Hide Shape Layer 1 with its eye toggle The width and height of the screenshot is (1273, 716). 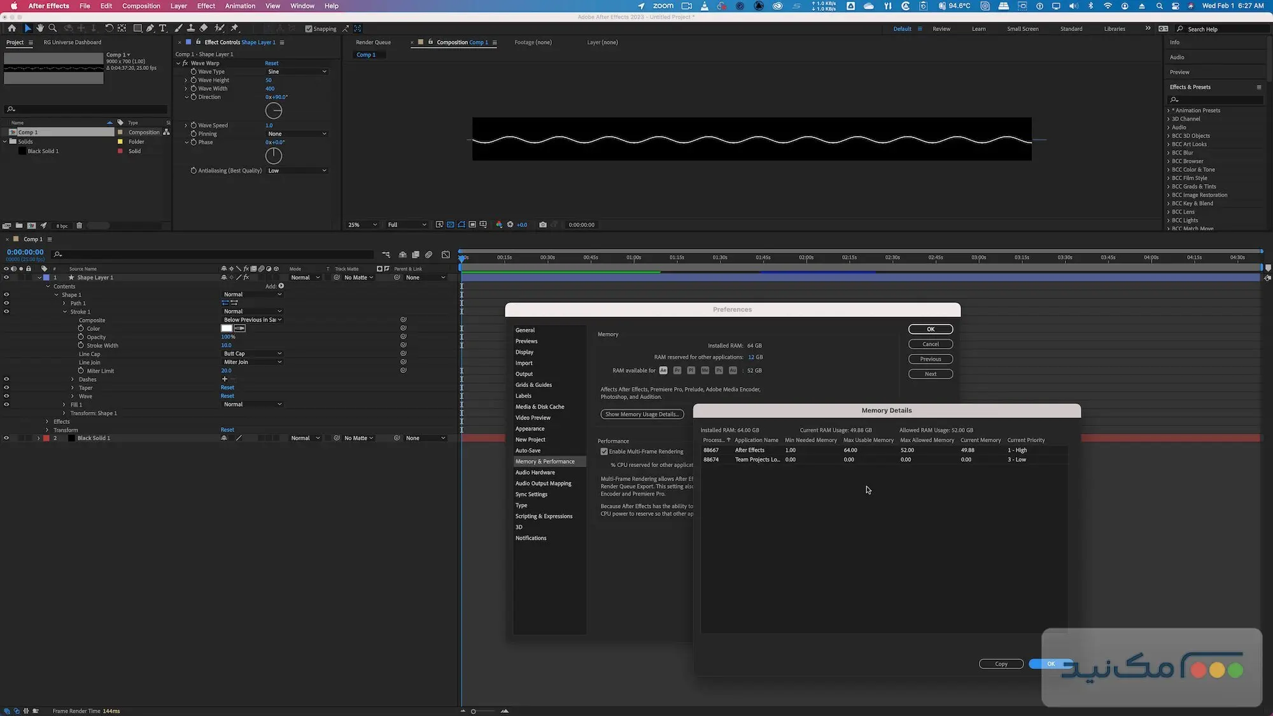(x=6, y=277)
